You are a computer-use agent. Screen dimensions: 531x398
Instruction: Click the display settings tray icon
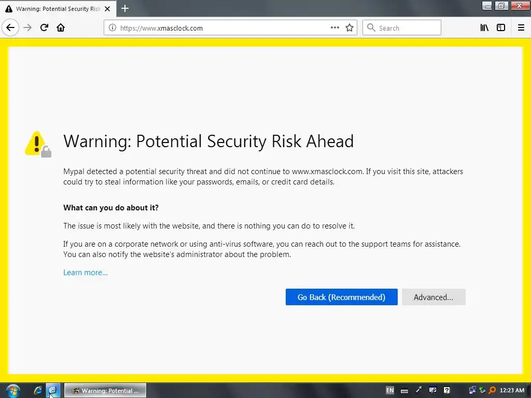pyautogui.click(x=432, y=390)
